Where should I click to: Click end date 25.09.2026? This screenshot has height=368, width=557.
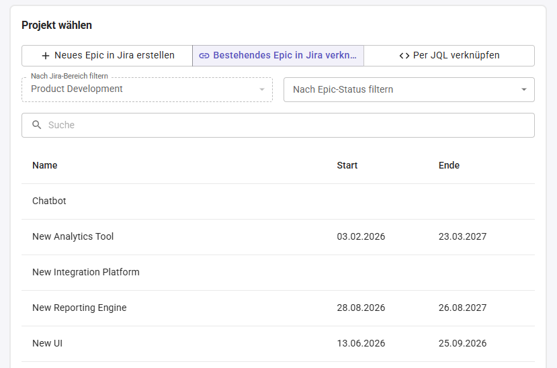[462, 344]
